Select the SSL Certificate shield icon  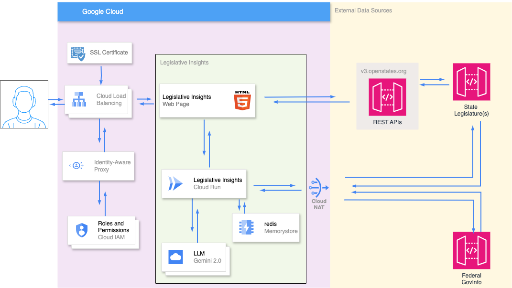(x=78, y=54)
